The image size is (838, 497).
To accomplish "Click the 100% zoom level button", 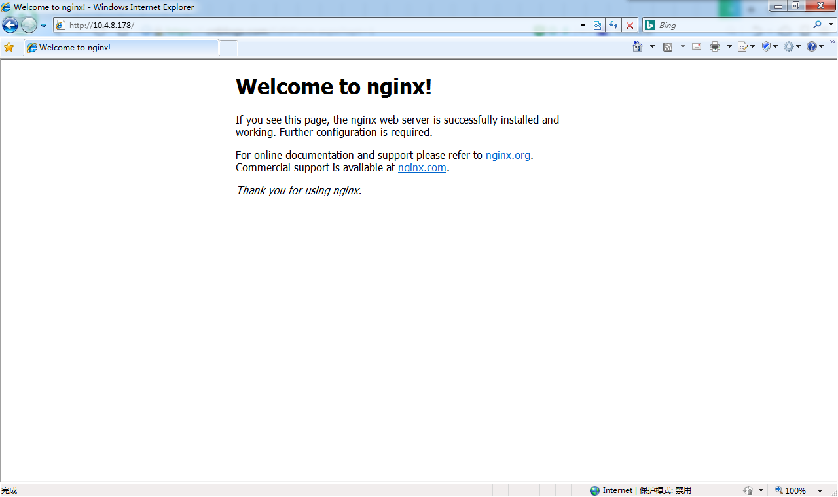I will tap(791, 490).
